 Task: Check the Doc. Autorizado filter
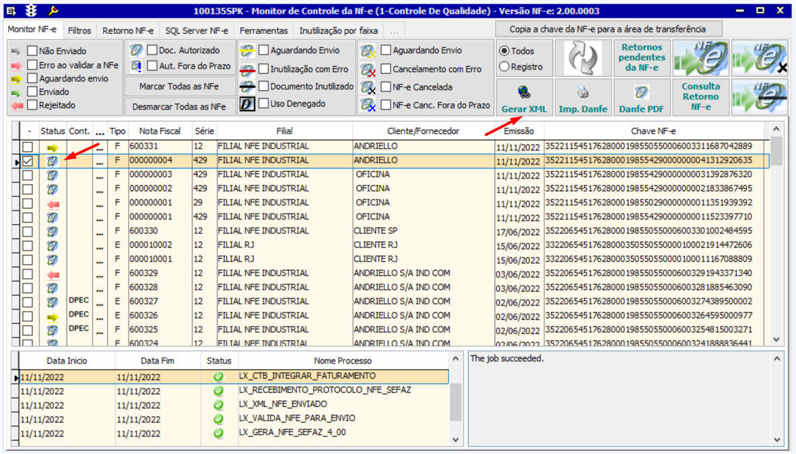click(152, 50)
